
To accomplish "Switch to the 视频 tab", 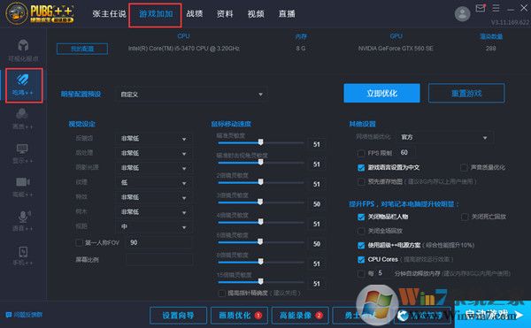I will [x=256, y=14].
